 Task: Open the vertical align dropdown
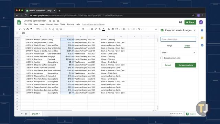[x=130, y=29]
